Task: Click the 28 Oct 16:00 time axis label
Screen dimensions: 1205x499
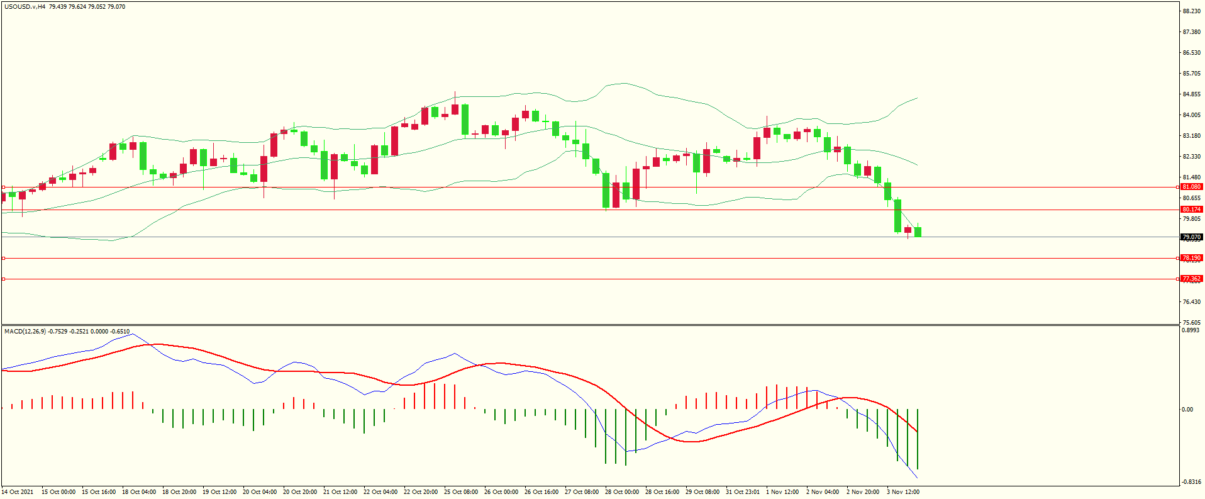Action: 662,492
